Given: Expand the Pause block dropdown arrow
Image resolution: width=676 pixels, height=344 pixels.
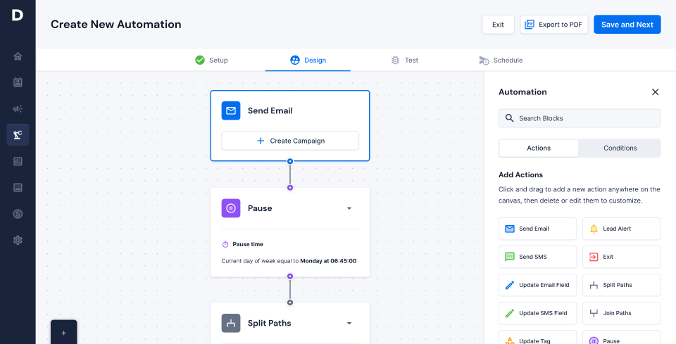Looking at the screenshot, I should (349, 208).
